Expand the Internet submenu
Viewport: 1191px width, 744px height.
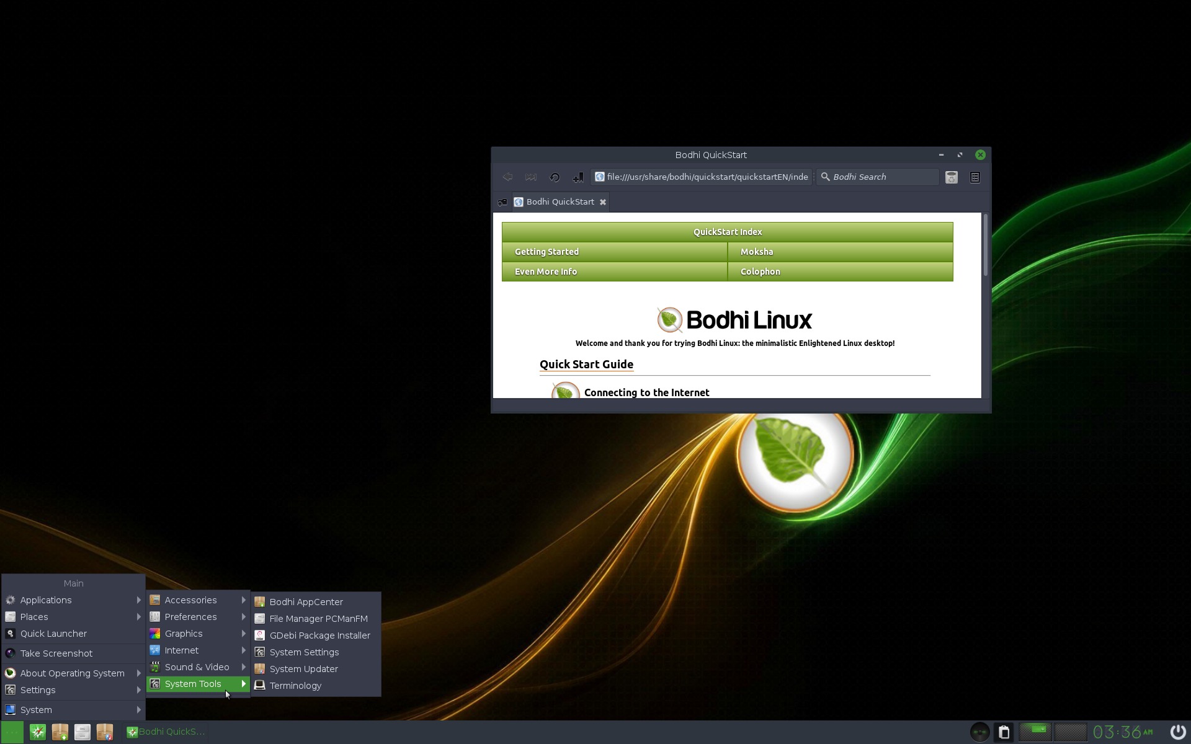[198, 650]
